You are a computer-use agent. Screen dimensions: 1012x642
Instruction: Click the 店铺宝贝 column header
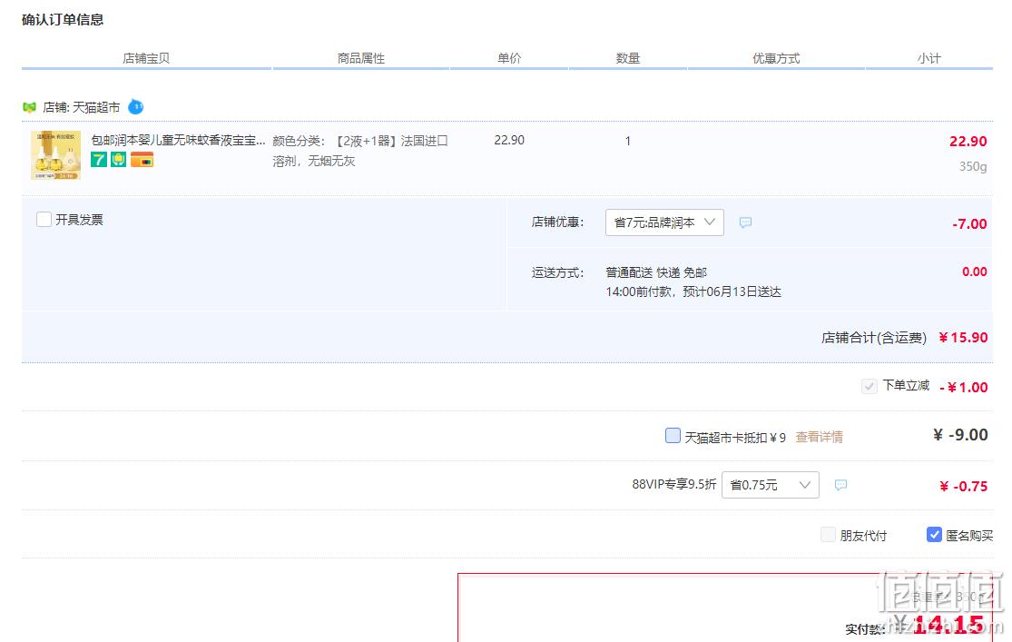tap(146, 58)
